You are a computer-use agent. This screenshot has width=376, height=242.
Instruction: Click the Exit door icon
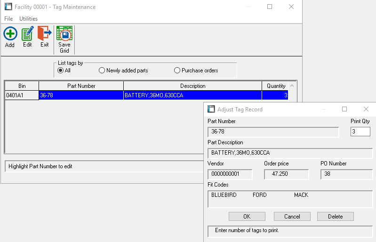tap(44, 34)
